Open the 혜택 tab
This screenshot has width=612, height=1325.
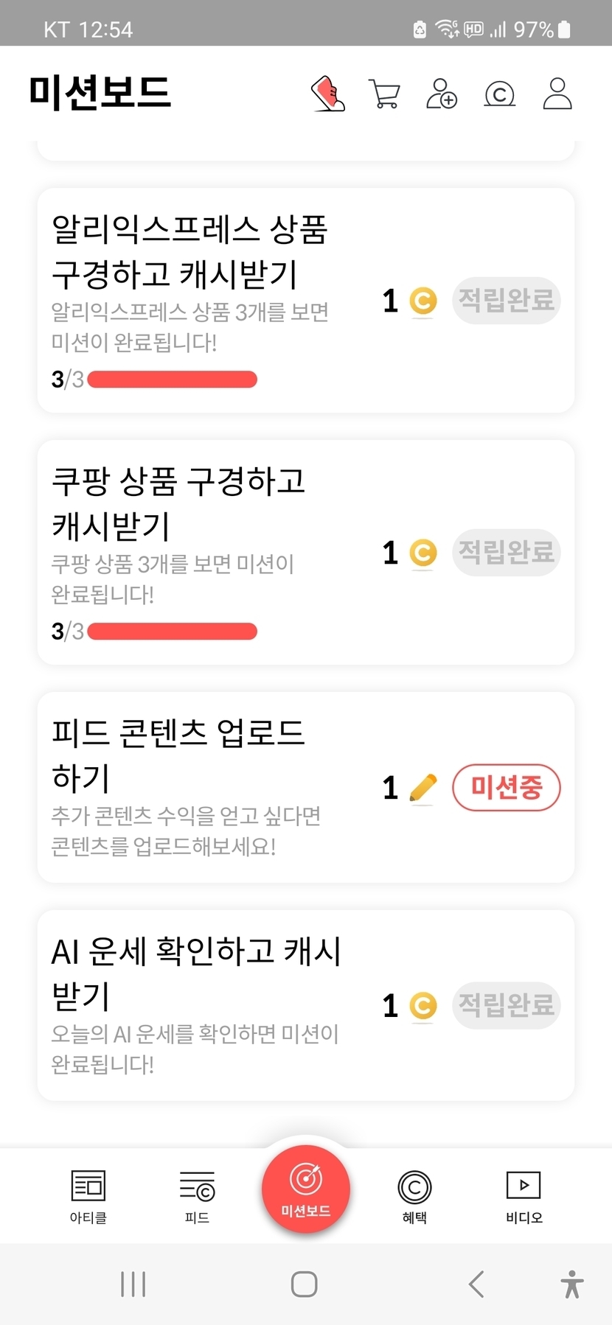414,1196
